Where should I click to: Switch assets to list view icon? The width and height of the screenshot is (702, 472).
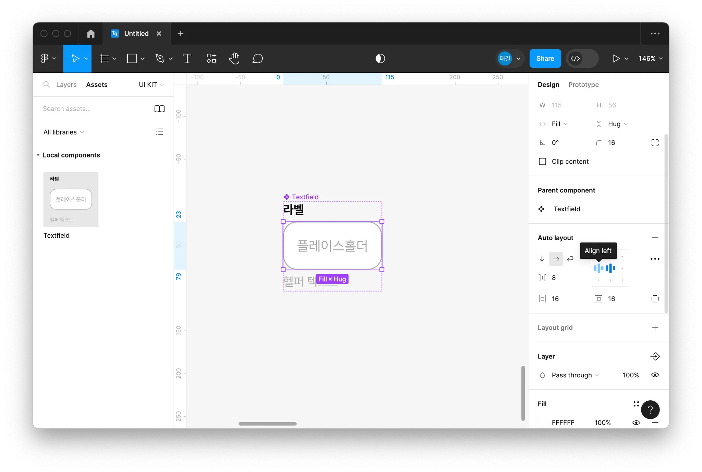tap(159, 132)
